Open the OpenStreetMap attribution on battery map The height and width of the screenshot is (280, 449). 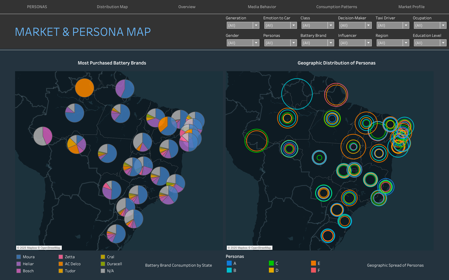[50, 248]
